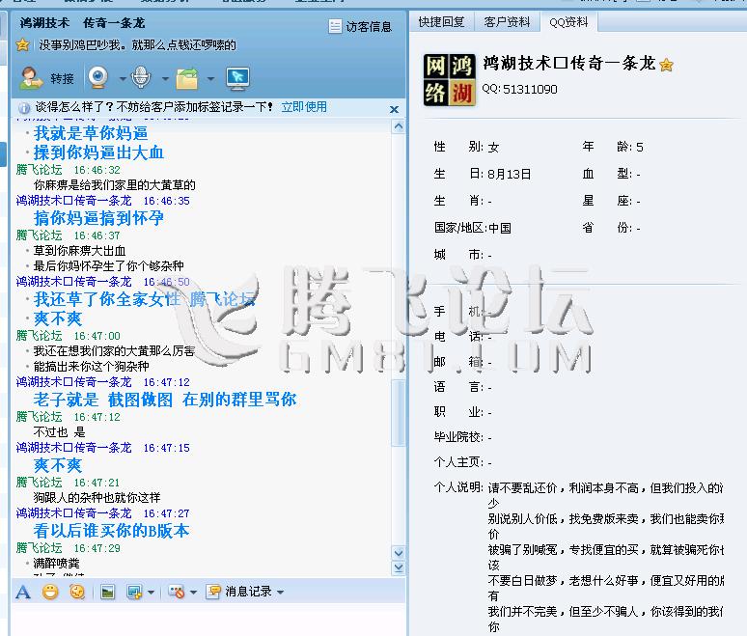Close the tag suggestion tip bar
747x636 pixels.
coord(394,109)
